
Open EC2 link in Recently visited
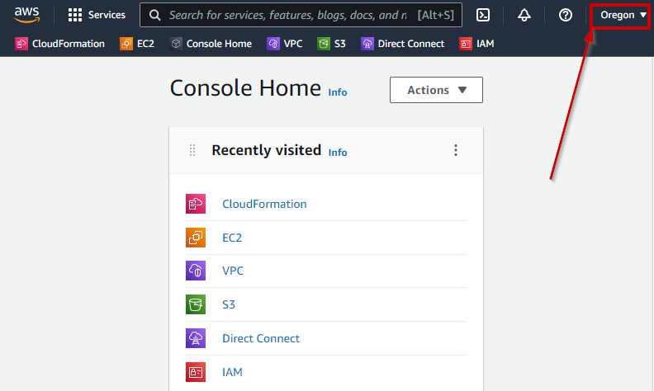point(232,238)
